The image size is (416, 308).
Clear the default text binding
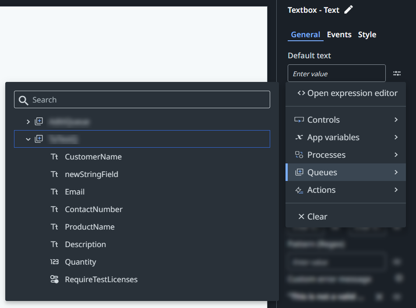point(313,216)
